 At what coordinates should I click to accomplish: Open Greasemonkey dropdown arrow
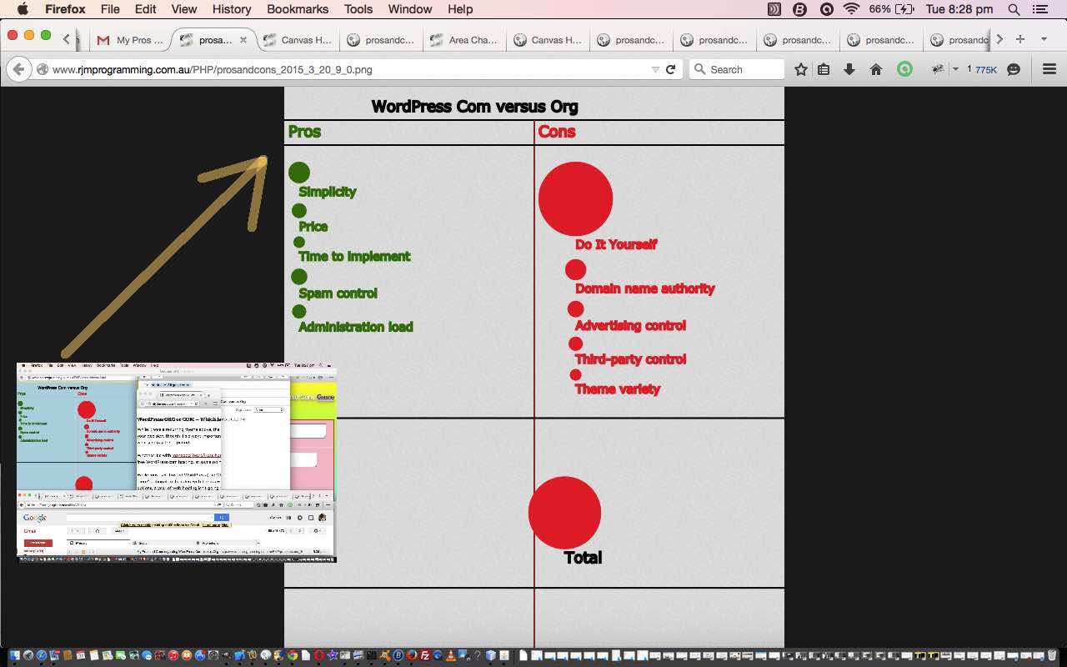click(x=955, y=69)
